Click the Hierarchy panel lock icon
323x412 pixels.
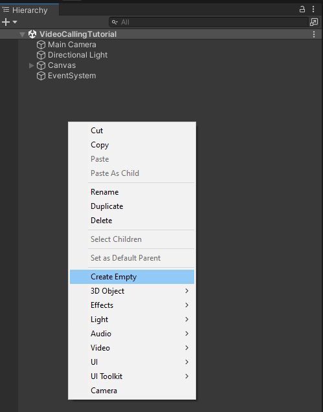tap(302, 10)
